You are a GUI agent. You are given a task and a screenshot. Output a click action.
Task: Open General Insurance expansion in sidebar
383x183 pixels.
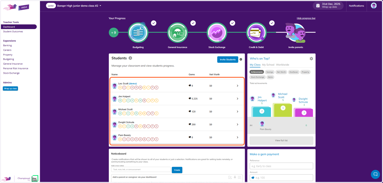tap(13, 64)
